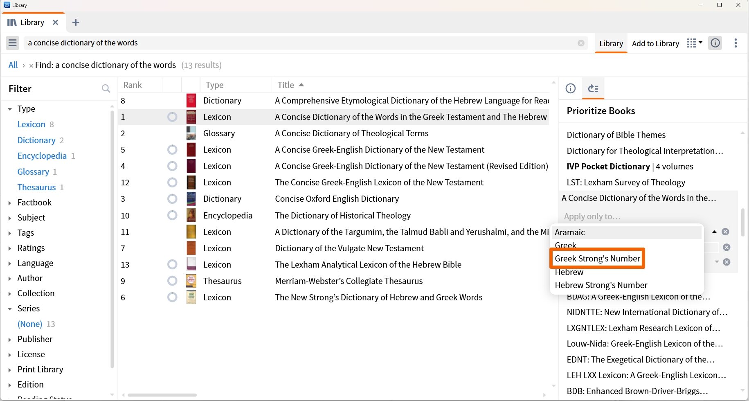Click cover icon of New Strong's Dictionary

191,297
